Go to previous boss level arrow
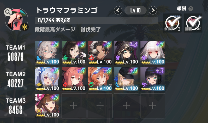The height and width of the screenshot is (123, 208). (118, 10)
